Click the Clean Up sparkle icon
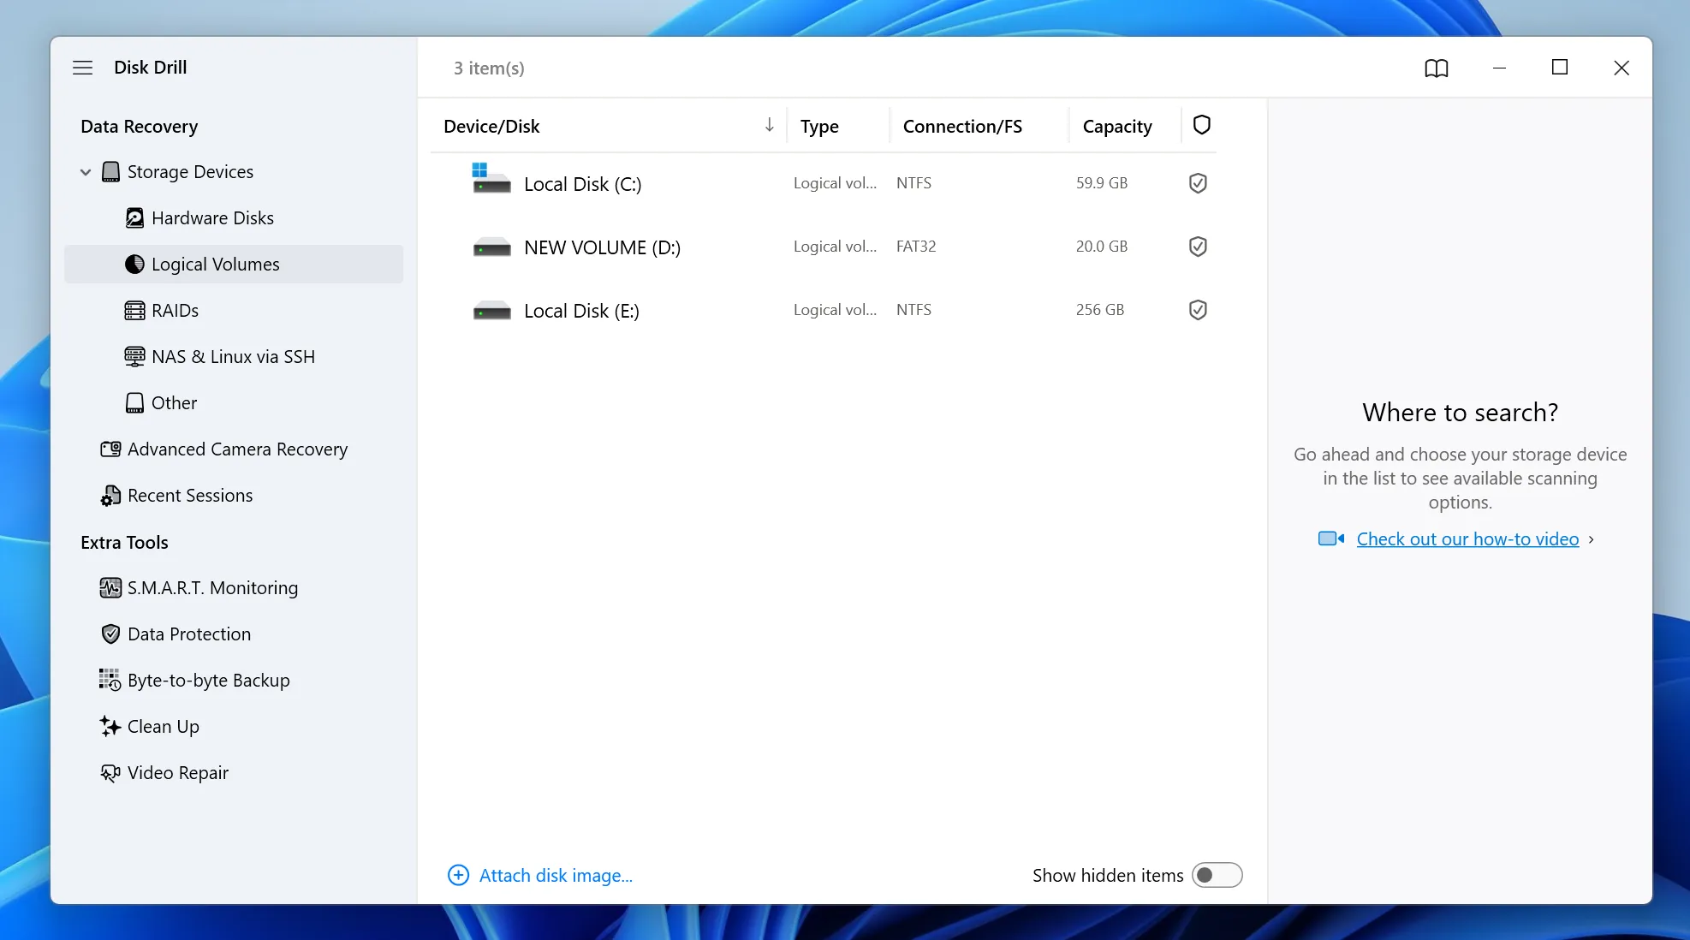This screenshot has width=1690, height=940. pyautogui.click(x=110, y=727)
